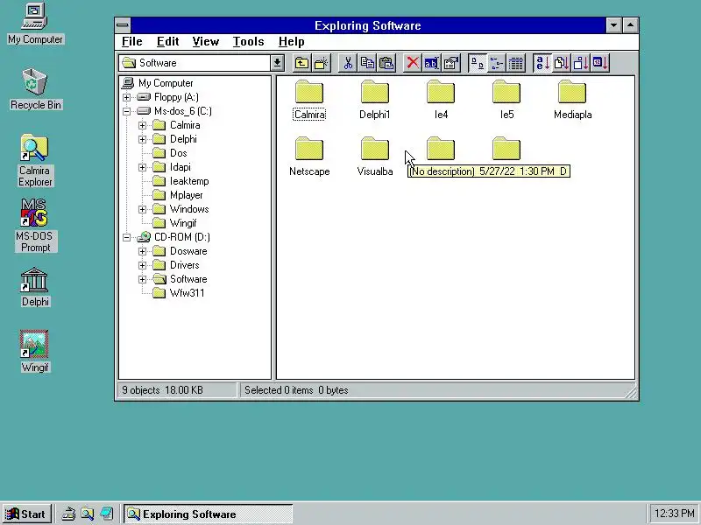This screenshot has width=701, height=525.
Task: Click the Software path field in toolbar
Action: pyautogui.click(x=195, y=63)
